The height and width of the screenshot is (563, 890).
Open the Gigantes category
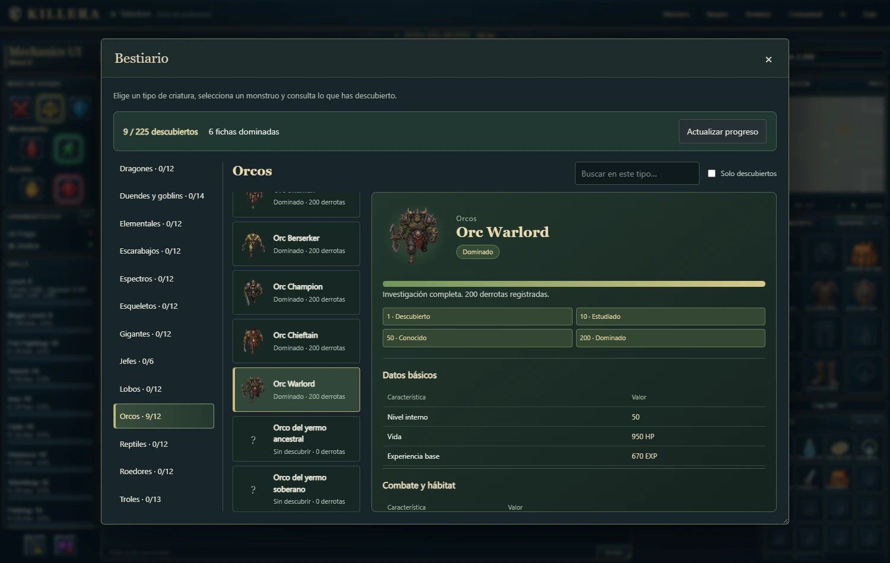(x=164, y=334)
